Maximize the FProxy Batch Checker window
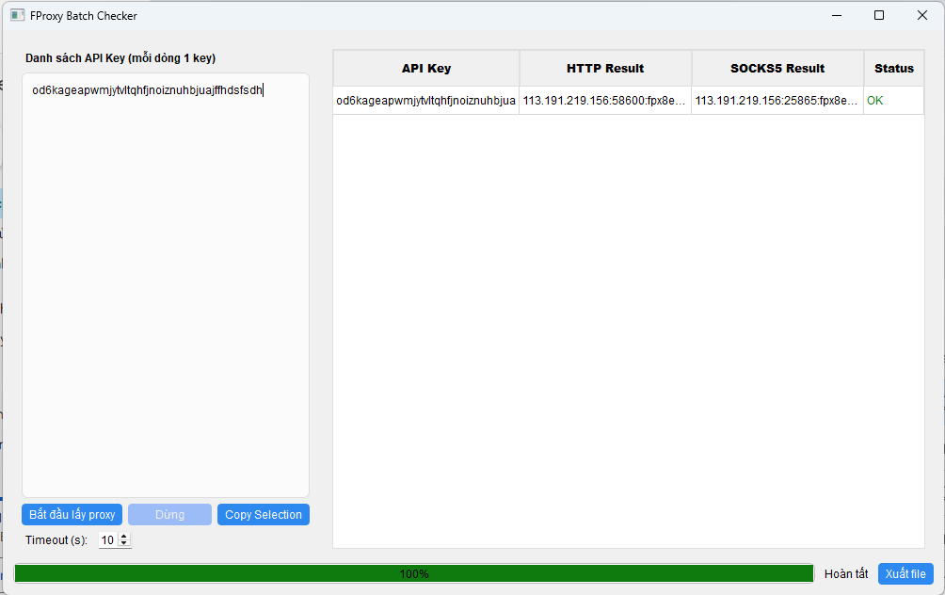 pos(879,15)
